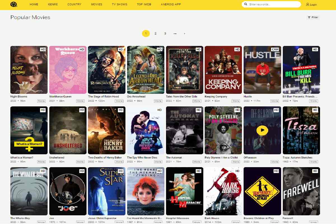Open The Automat poster
This screenshot has height=224, width=336.
[185, 130]
